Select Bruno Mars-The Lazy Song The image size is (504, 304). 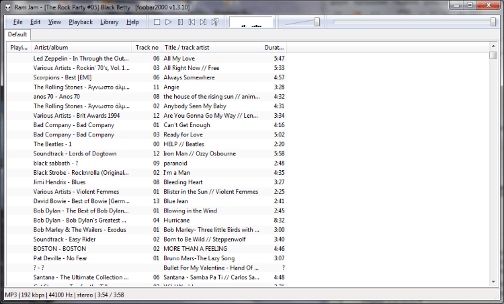(x=199, y=258)
